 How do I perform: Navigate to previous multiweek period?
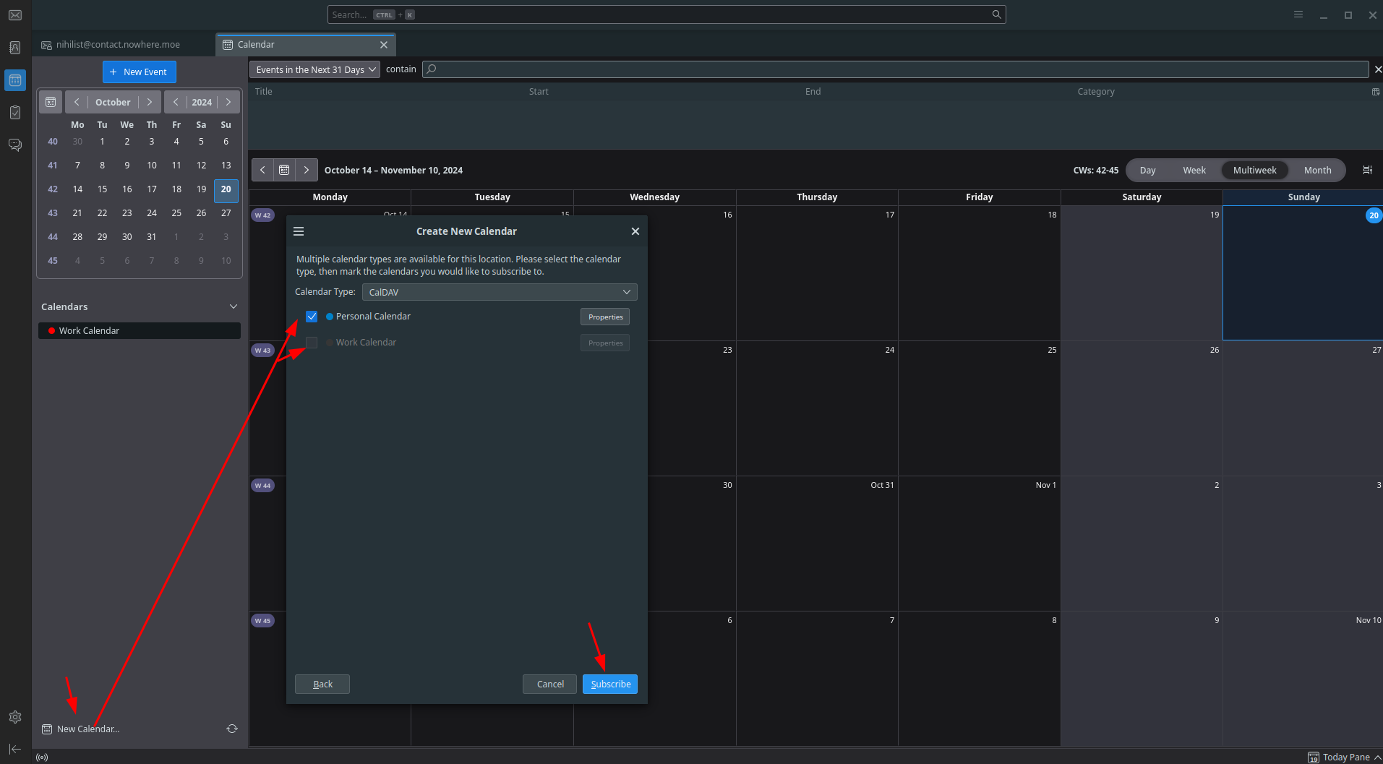coord(262,170)
